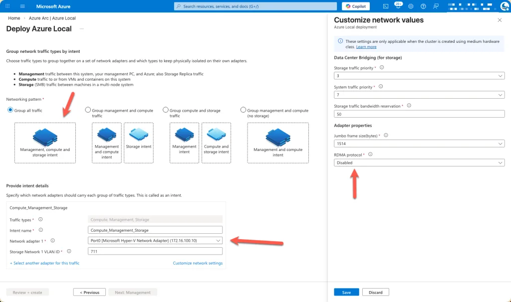This screenshot has height=302, width=511.
Task: Expand the Network adapter 1 dropdown
Action: 155,241
